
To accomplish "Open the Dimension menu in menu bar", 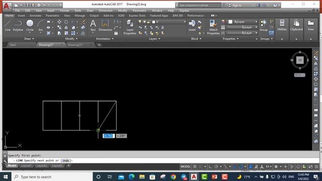I will tap(106, 11).
